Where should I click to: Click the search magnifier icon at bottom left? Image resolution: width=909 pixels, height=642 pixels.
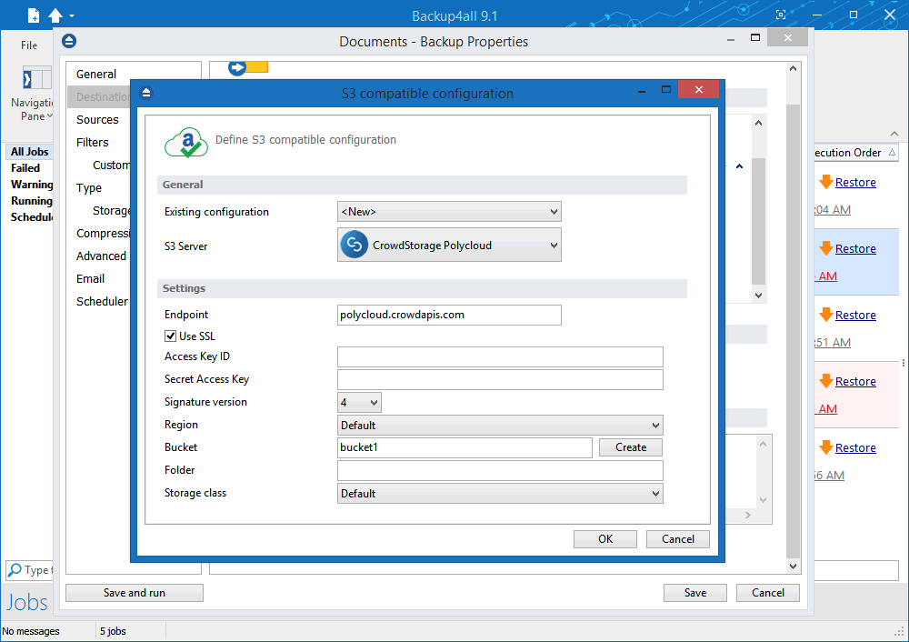(x=15, y=569)
